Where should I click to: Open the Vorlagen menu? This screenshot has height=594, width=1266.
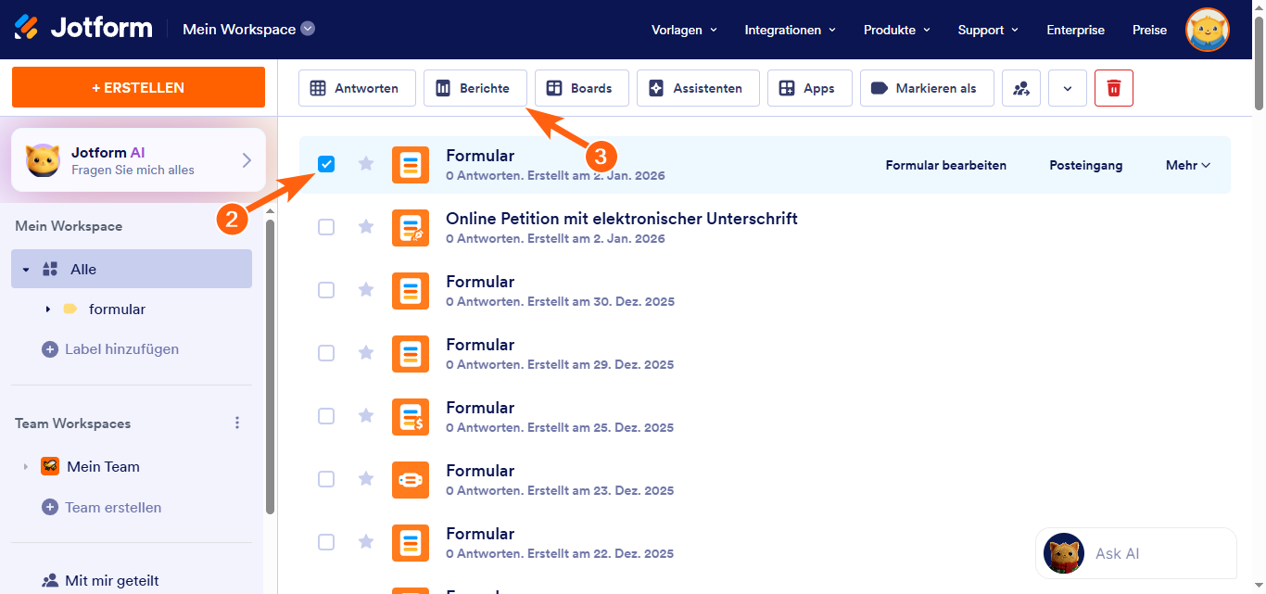coord(683,30)
